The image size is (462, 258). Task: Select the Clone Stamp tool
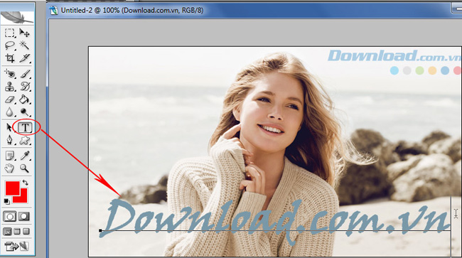click(9, 87)
